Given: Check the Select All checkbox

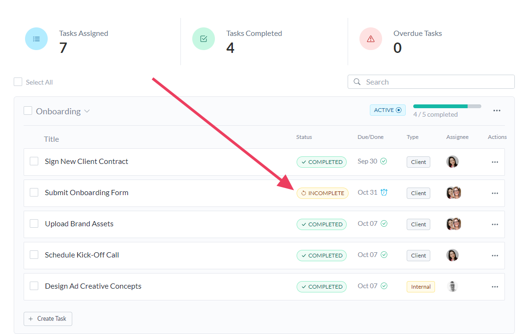Looking at the screenshot, I should tap(18, 82).
